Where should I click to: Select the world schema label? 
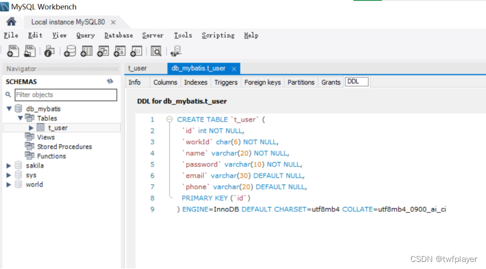click(x=35, y=184)
